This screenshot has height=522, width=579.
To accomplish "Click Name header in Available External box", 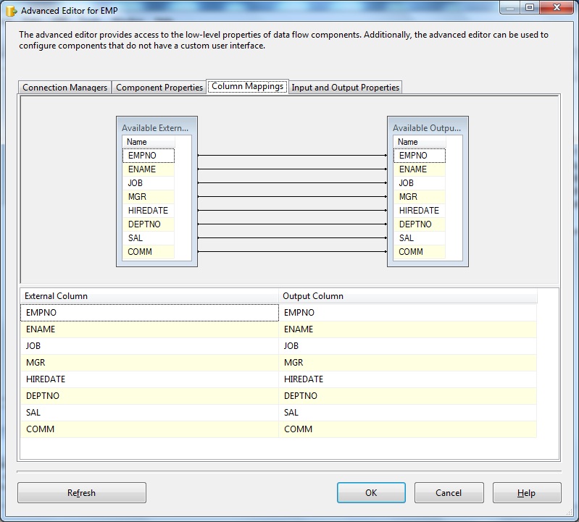I will pyautogui.click(x=149, y=142).
